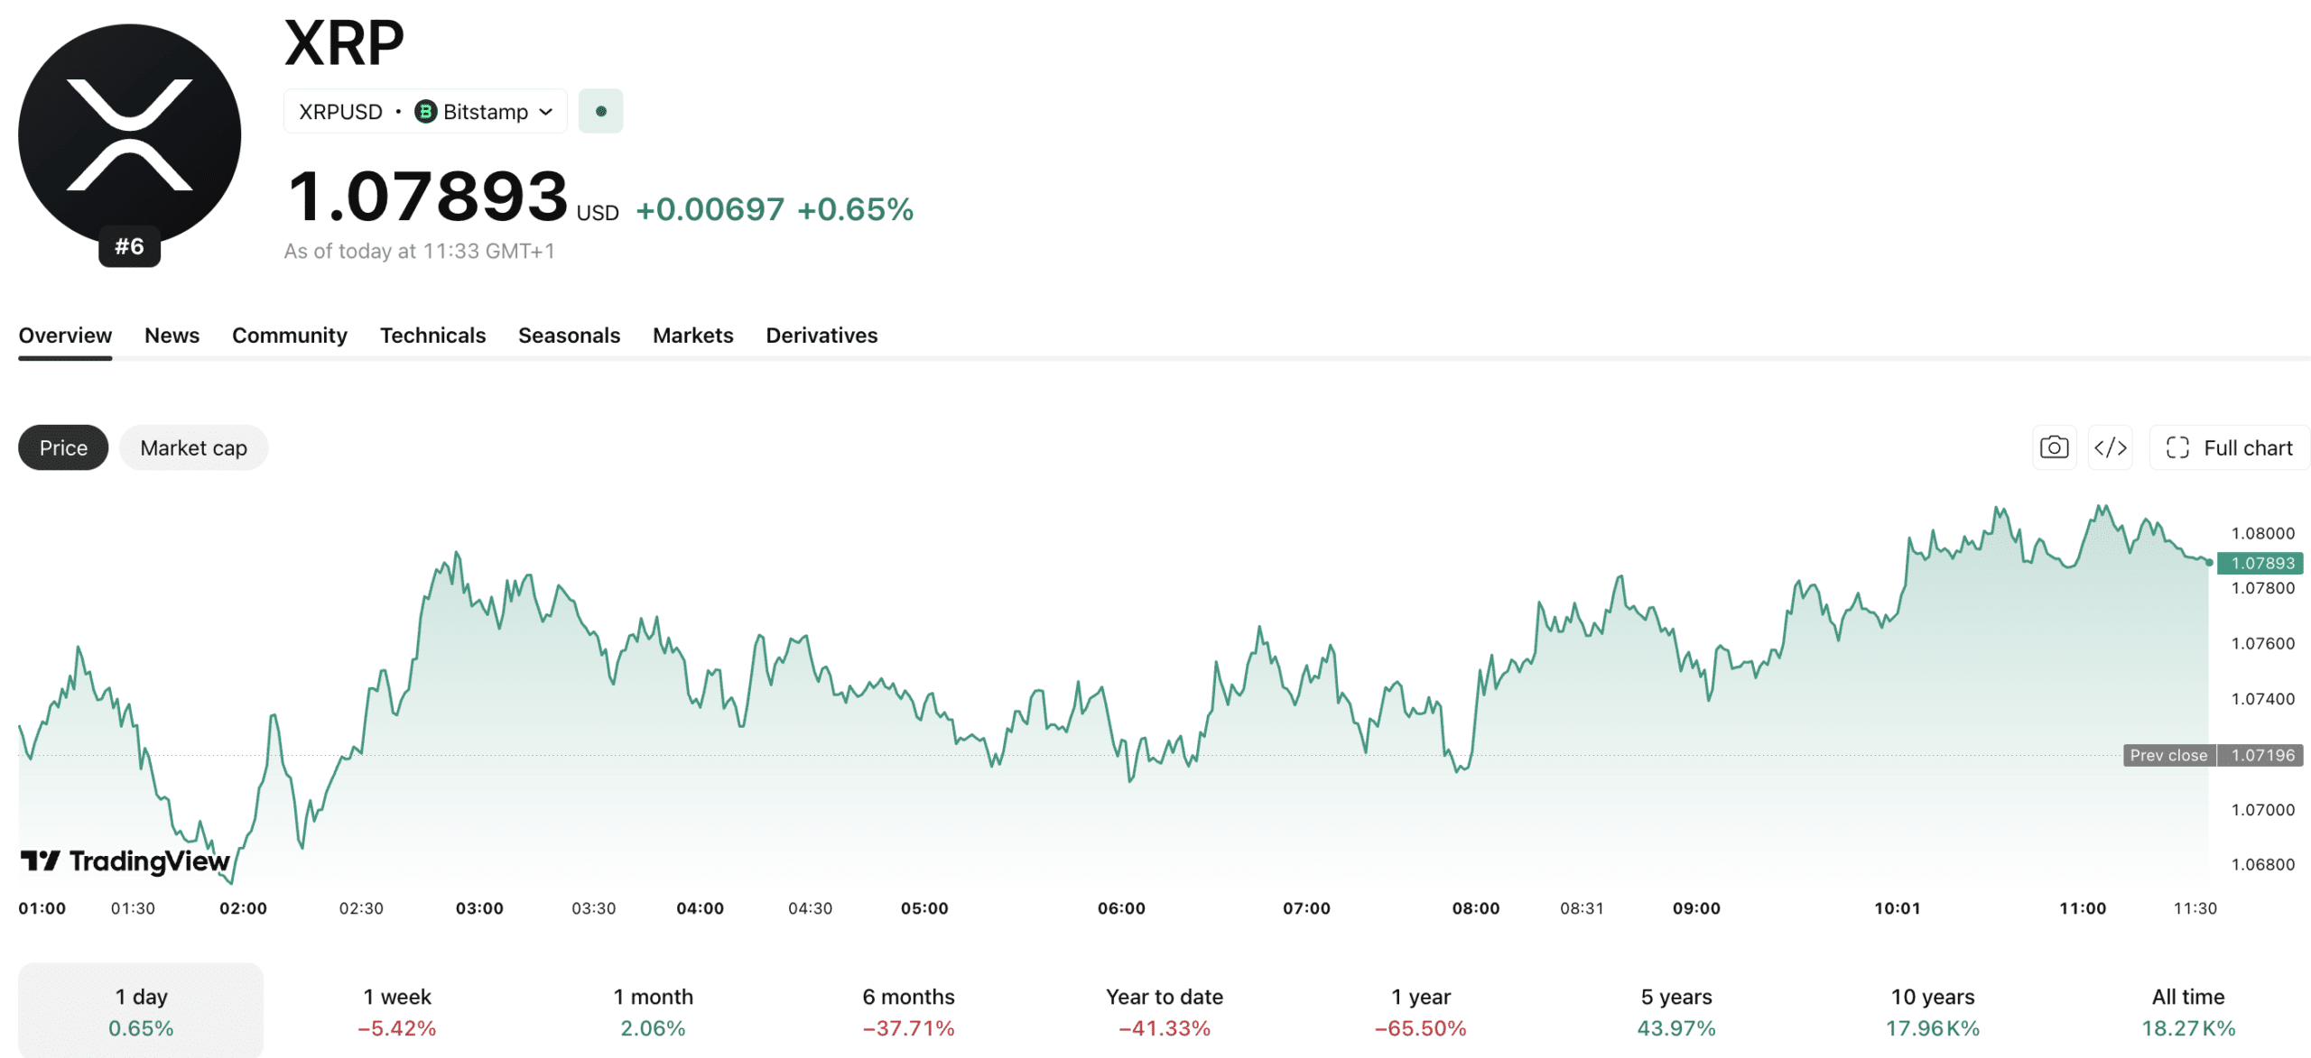Viewport: 2311px width, 1058px height.
Task: Select the 1 week range
Action: [x=396, y=1011]
